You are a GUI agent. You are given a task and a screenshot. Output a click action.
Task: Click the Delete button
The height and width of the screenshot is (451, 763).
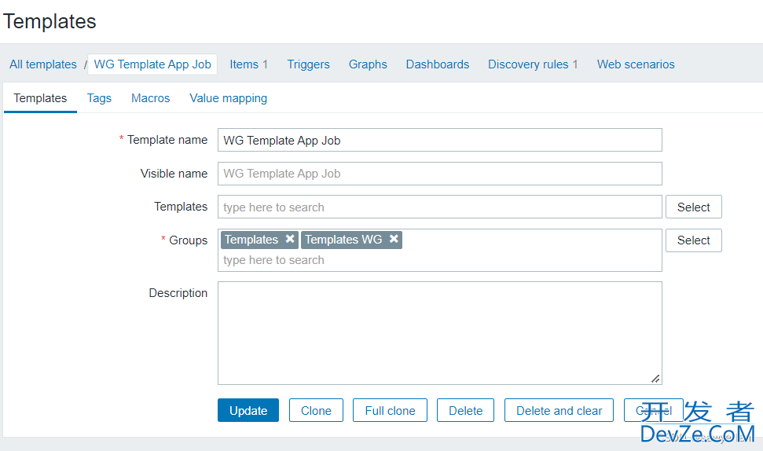[x=465, y=410]
